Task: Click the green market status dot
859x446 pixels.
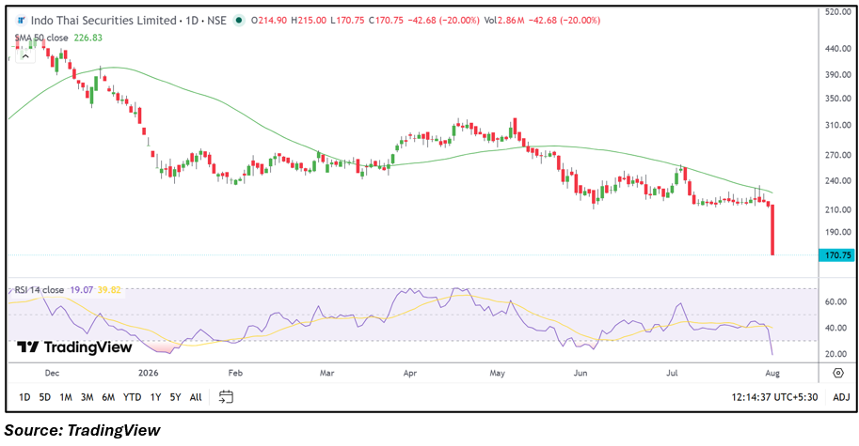Action: 238,21
